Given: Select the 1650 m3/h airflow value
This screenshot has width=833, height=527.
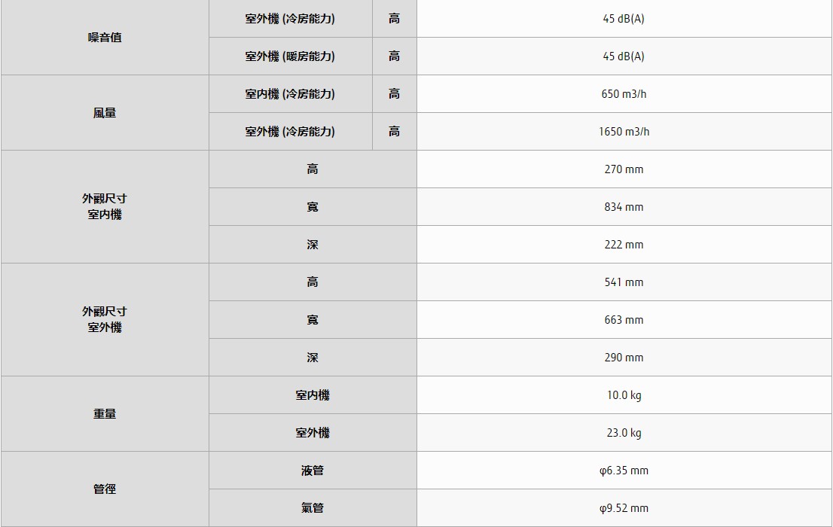Looking at the screenshot, I should [624, 132].
